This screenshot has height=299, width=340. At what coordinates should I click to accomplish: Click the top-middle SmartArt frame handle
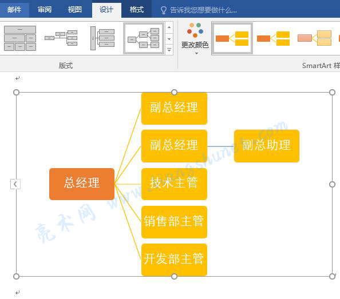[x=174, y=93]
